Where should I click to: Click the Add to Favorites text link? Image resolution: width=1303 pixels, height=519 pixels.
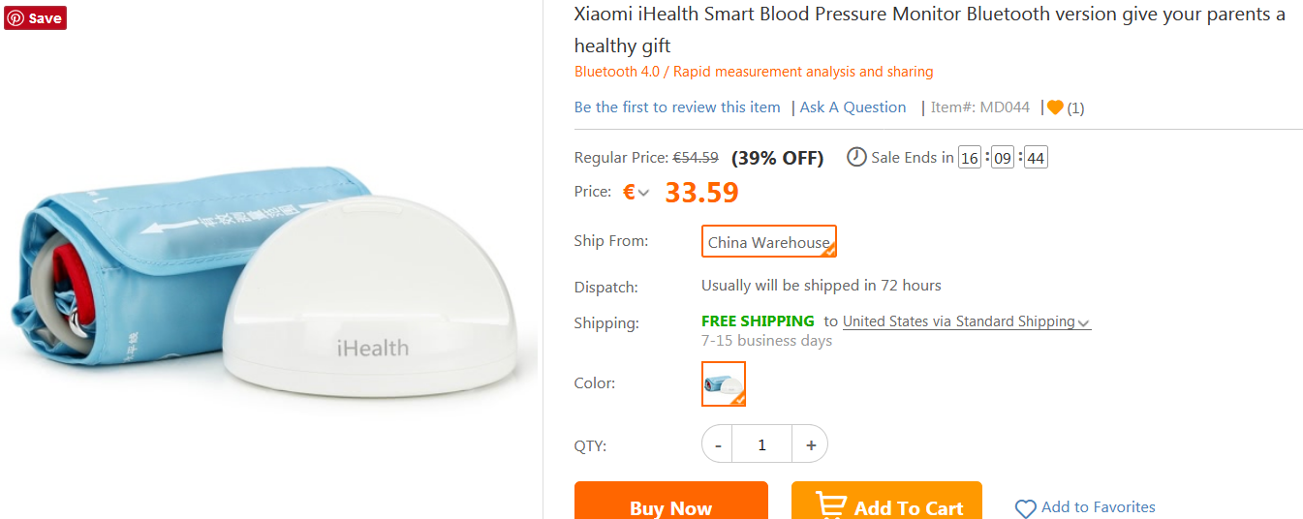(1098, 507)
